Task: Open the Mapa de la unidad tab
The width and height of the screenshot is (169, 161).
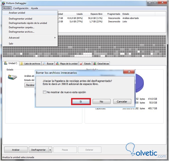Action: pyautogui.click(x=67, y=63)
